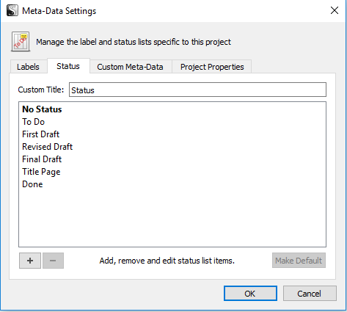The width and height of the screenshot is (347, 312).
Task: Select the Status tab
Action: point(68,66)
